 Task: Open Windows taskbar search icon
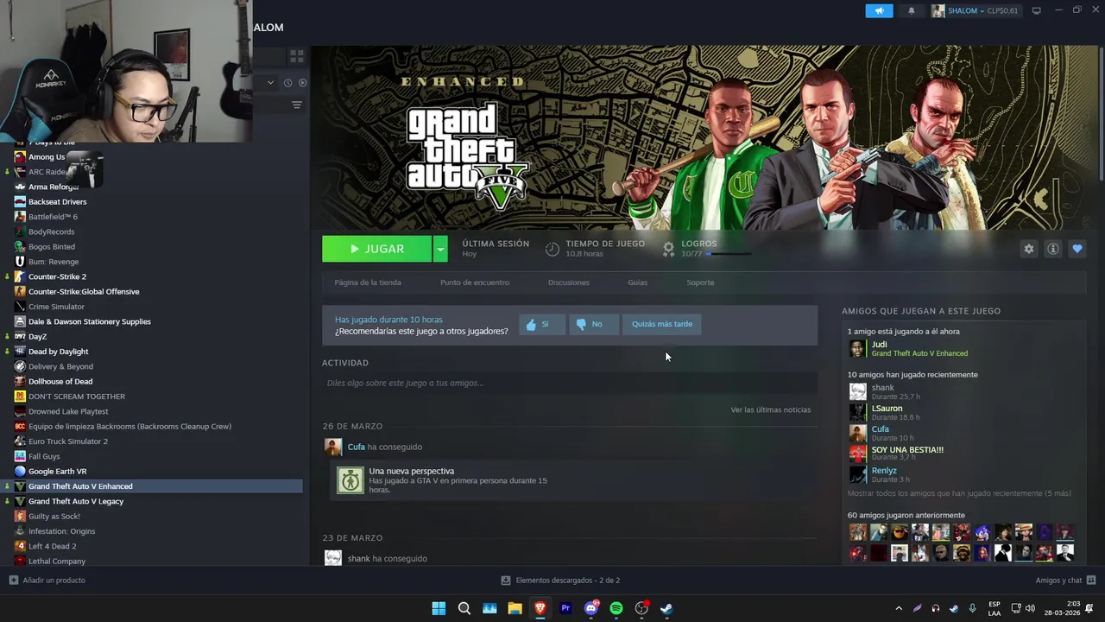464,608
